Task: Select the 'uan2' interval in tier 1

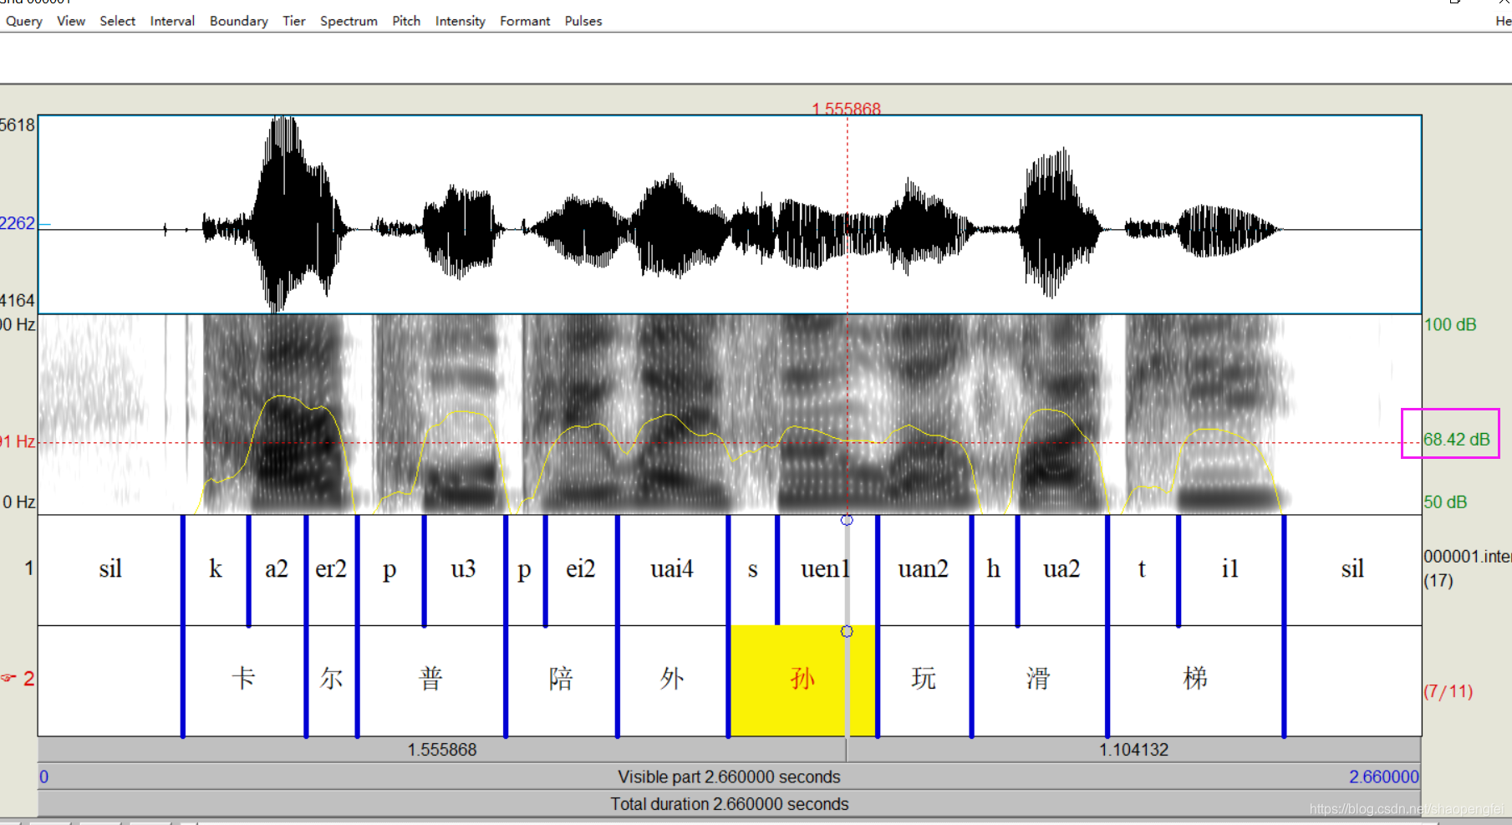Action: [x=924, y=569]
